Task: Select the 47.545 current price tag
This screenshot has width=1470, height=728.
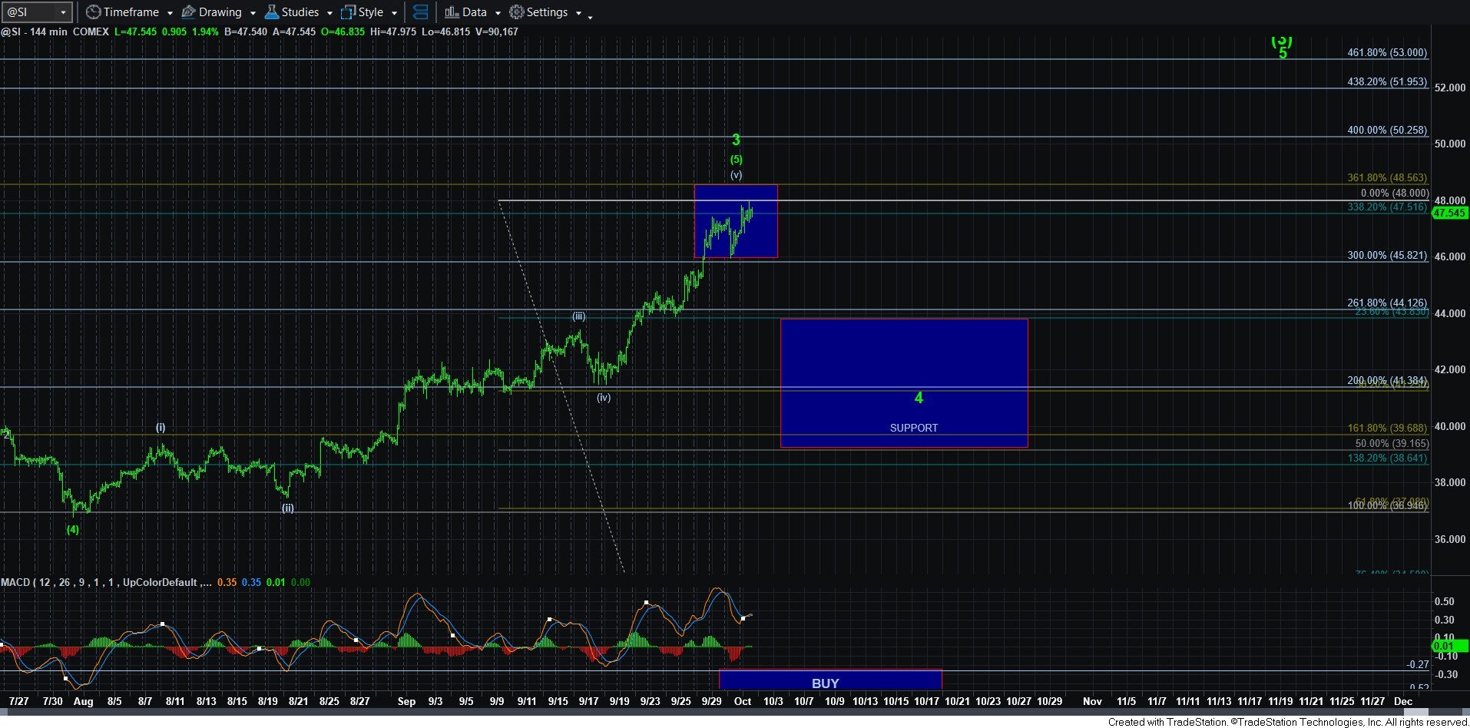Action: (1449, 213)
